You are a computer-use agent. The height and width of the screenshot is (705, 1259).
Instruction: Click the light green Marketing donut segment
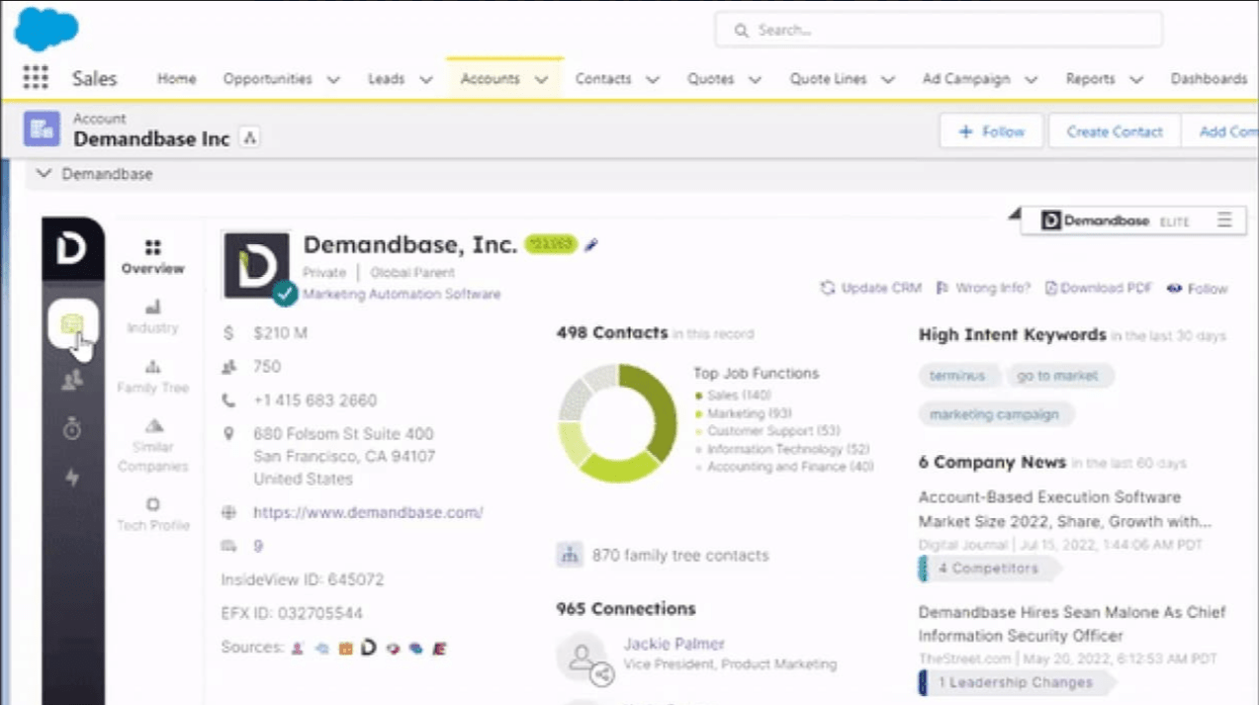[x=618, y=466]
